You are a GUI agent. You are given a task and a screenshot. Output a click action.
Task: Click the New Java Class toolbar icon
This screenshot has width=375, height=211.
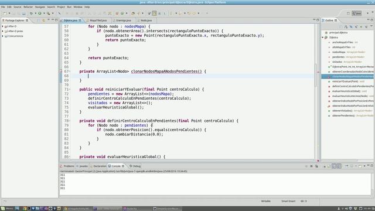(122, 13)
